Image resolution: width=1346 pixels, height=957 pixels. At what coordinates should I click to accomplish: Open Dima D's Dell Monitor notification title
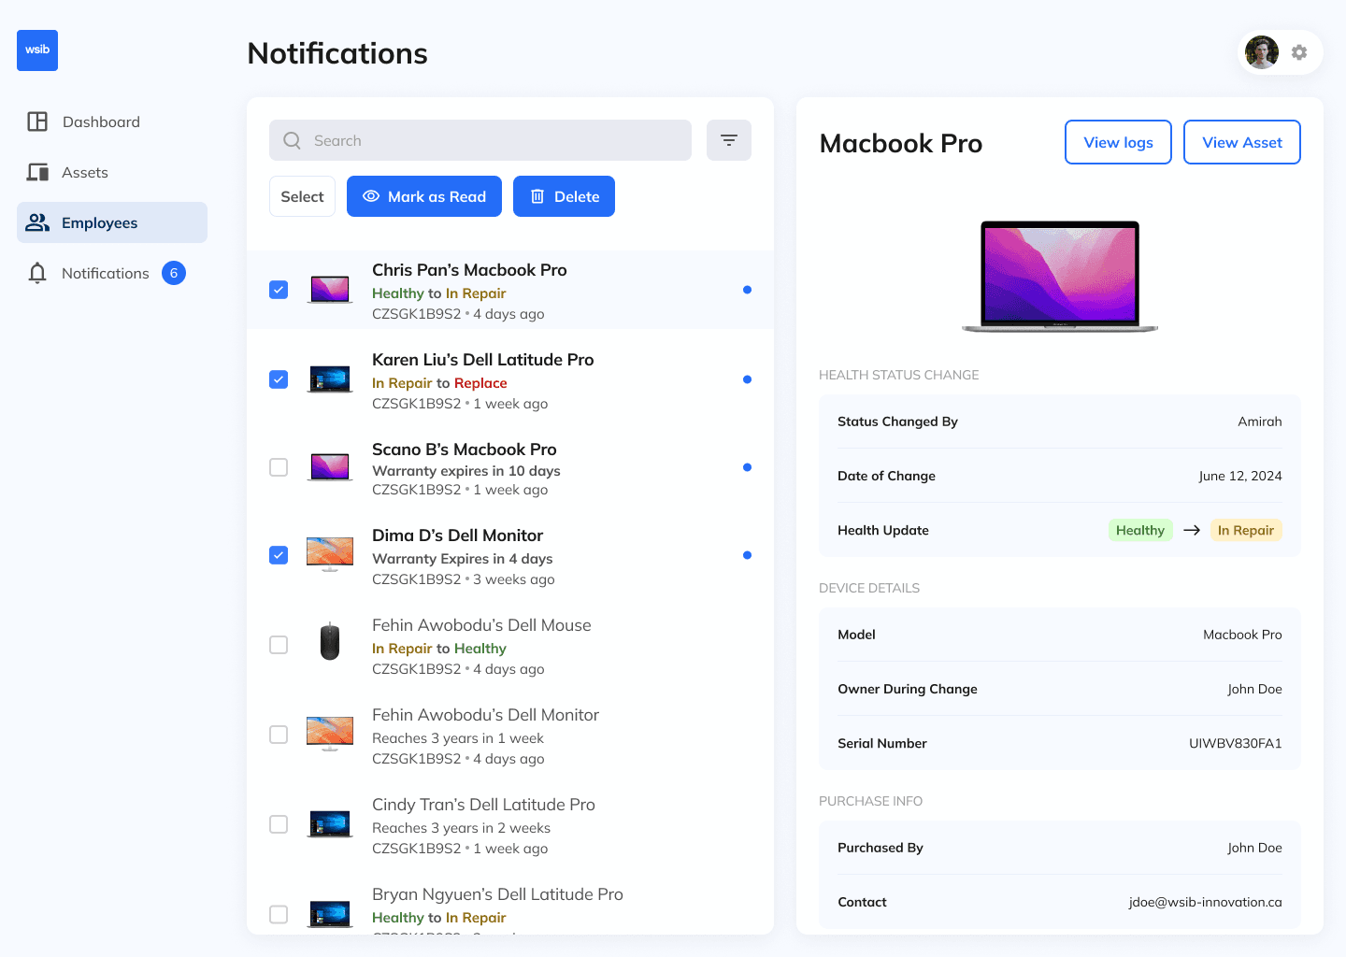coord(457,536)
